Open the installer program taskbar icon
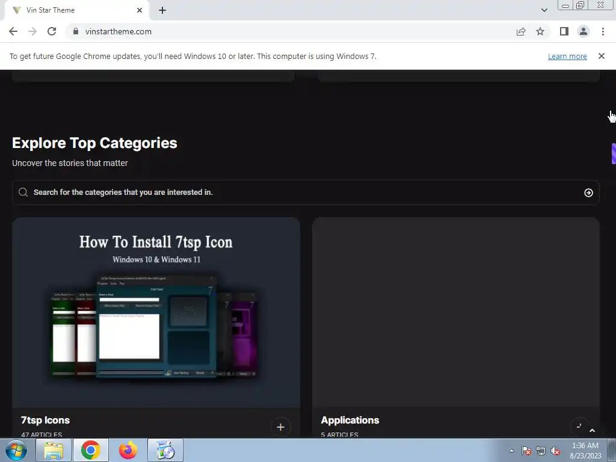616x462 pixels. [165, 450]
